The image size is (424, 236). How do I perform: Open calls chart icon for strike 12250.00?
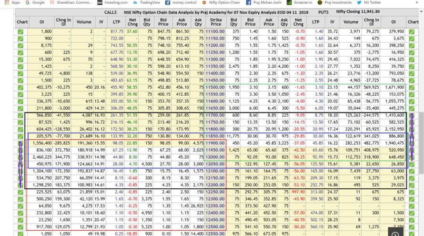pyautogui.click(x=20, y=193)
